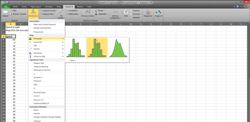Viewport: 250px width, 122px height.
Task: Expand the Compare Groups dropdown
Action: point(49,11)
